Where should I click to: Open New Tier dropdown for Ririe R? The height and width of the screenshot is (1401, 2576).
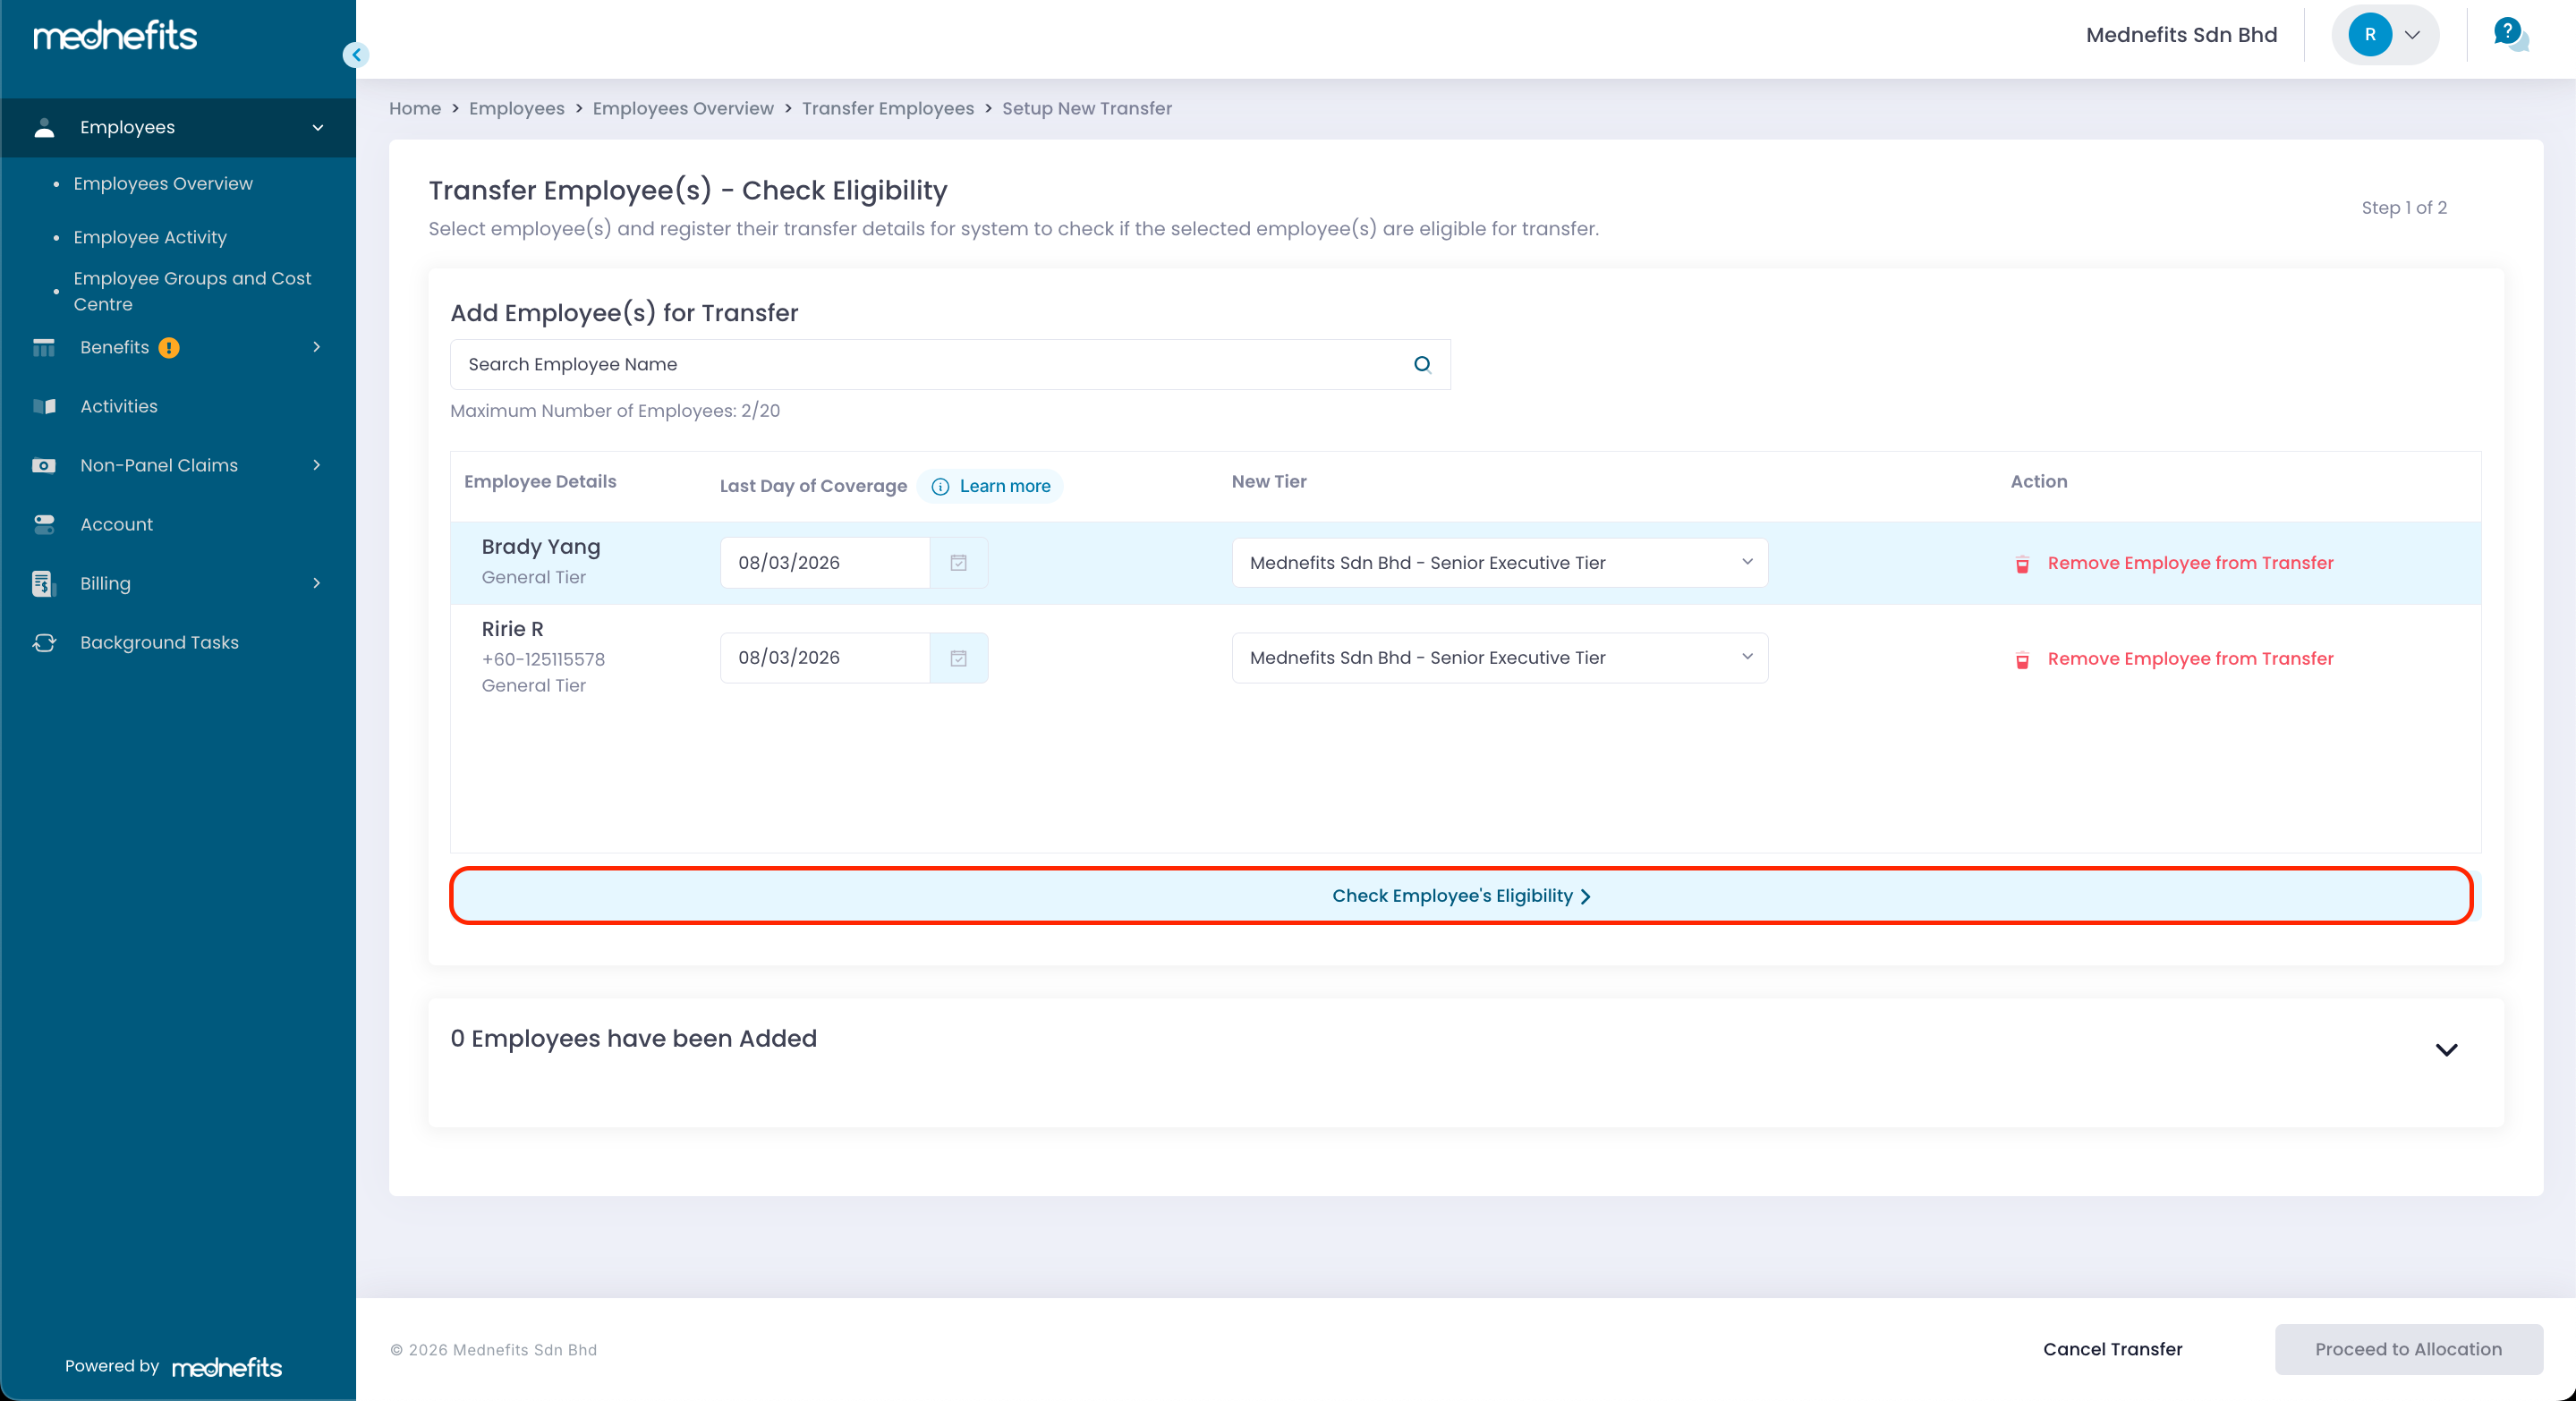coord(1499,658)
